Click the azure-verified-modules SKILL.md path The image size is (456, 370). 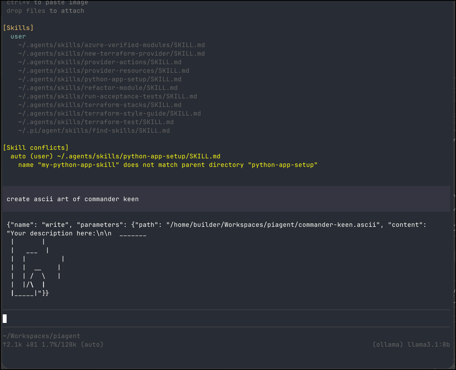[x=111, y=45]
